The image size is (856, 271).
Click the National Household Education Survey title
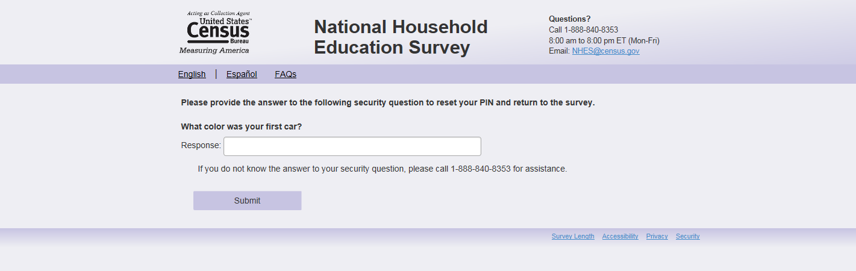pyautogui.click(x=401, y=37)
